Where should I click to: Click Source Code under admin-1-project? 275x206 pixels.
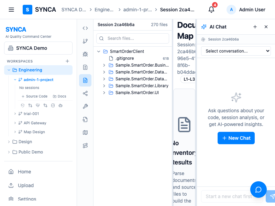[34, 96]
